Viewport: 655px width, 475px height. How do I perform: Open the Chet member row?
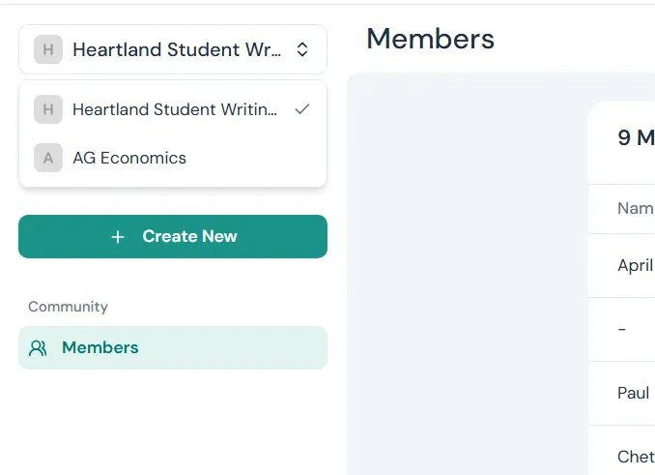635,456
